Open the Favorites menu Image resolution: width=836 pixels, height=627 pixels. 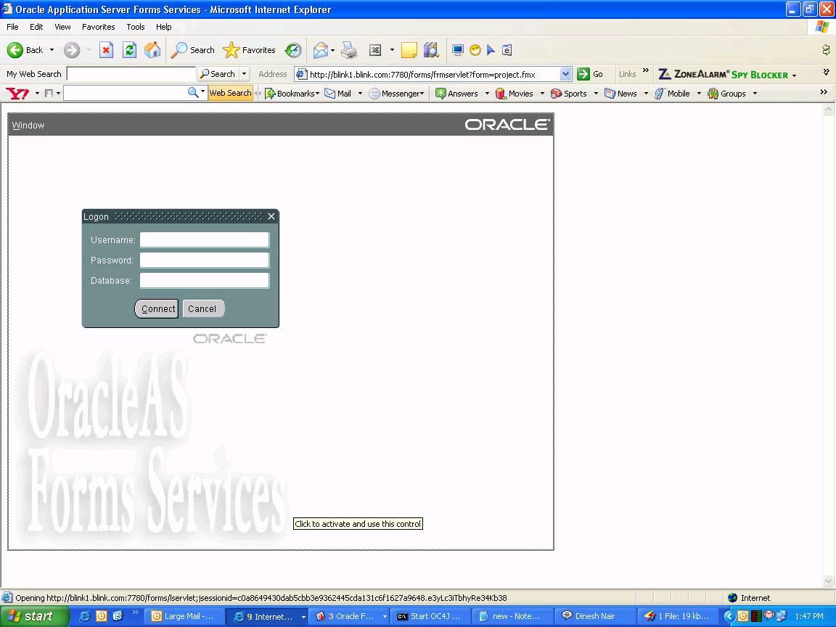(98, 27)
